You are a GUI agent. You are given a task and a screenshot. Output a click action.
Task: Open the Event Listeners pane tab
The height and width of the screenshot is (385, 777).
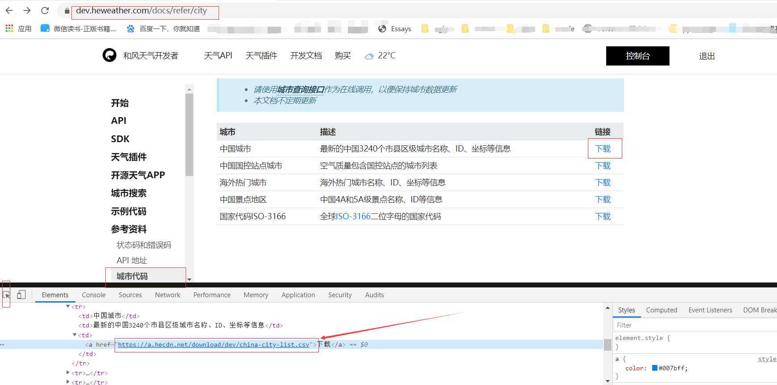tap(710, 310)
